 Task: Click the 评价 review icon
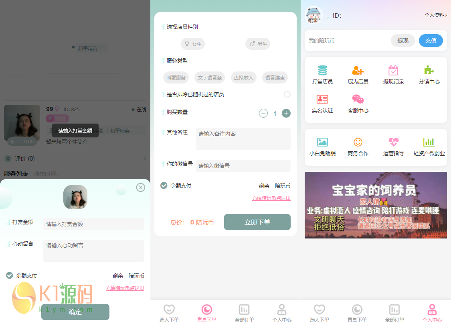pos(8,159)
